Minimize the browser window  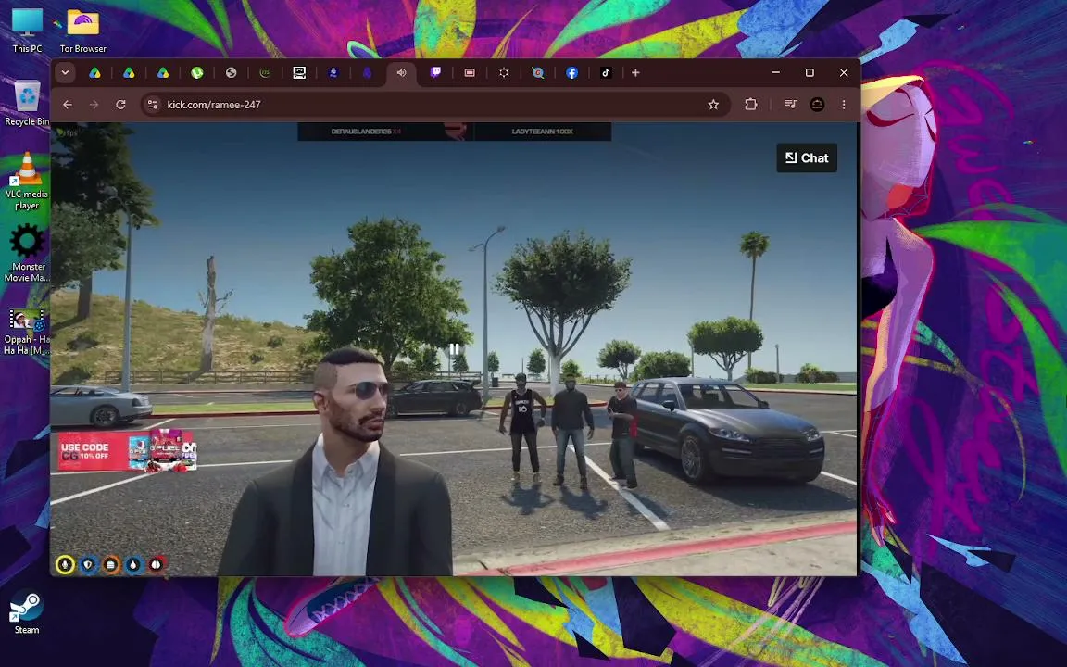pos(776,73)
